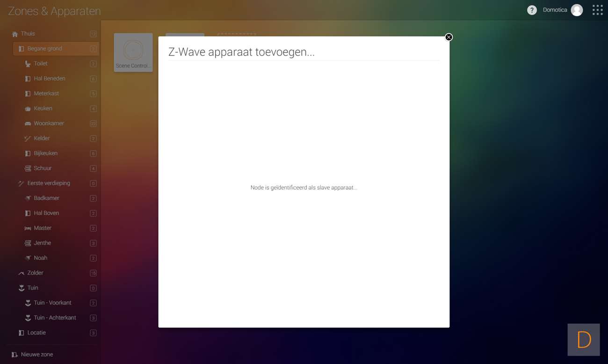Viewport: 608px width, 364px height.
Task: Select the Begane grond zone
Action: point(44,49)
